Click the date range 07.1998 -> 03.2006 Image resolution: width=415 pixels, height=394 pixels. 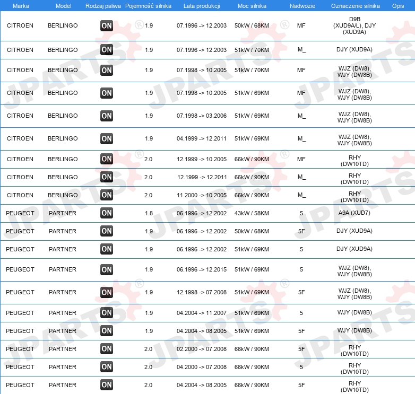(x=202, y=116)
